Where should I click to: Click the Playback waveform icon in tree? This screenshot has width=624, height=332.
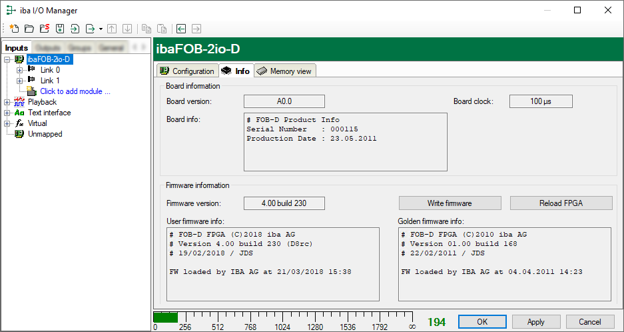(19, 102)
